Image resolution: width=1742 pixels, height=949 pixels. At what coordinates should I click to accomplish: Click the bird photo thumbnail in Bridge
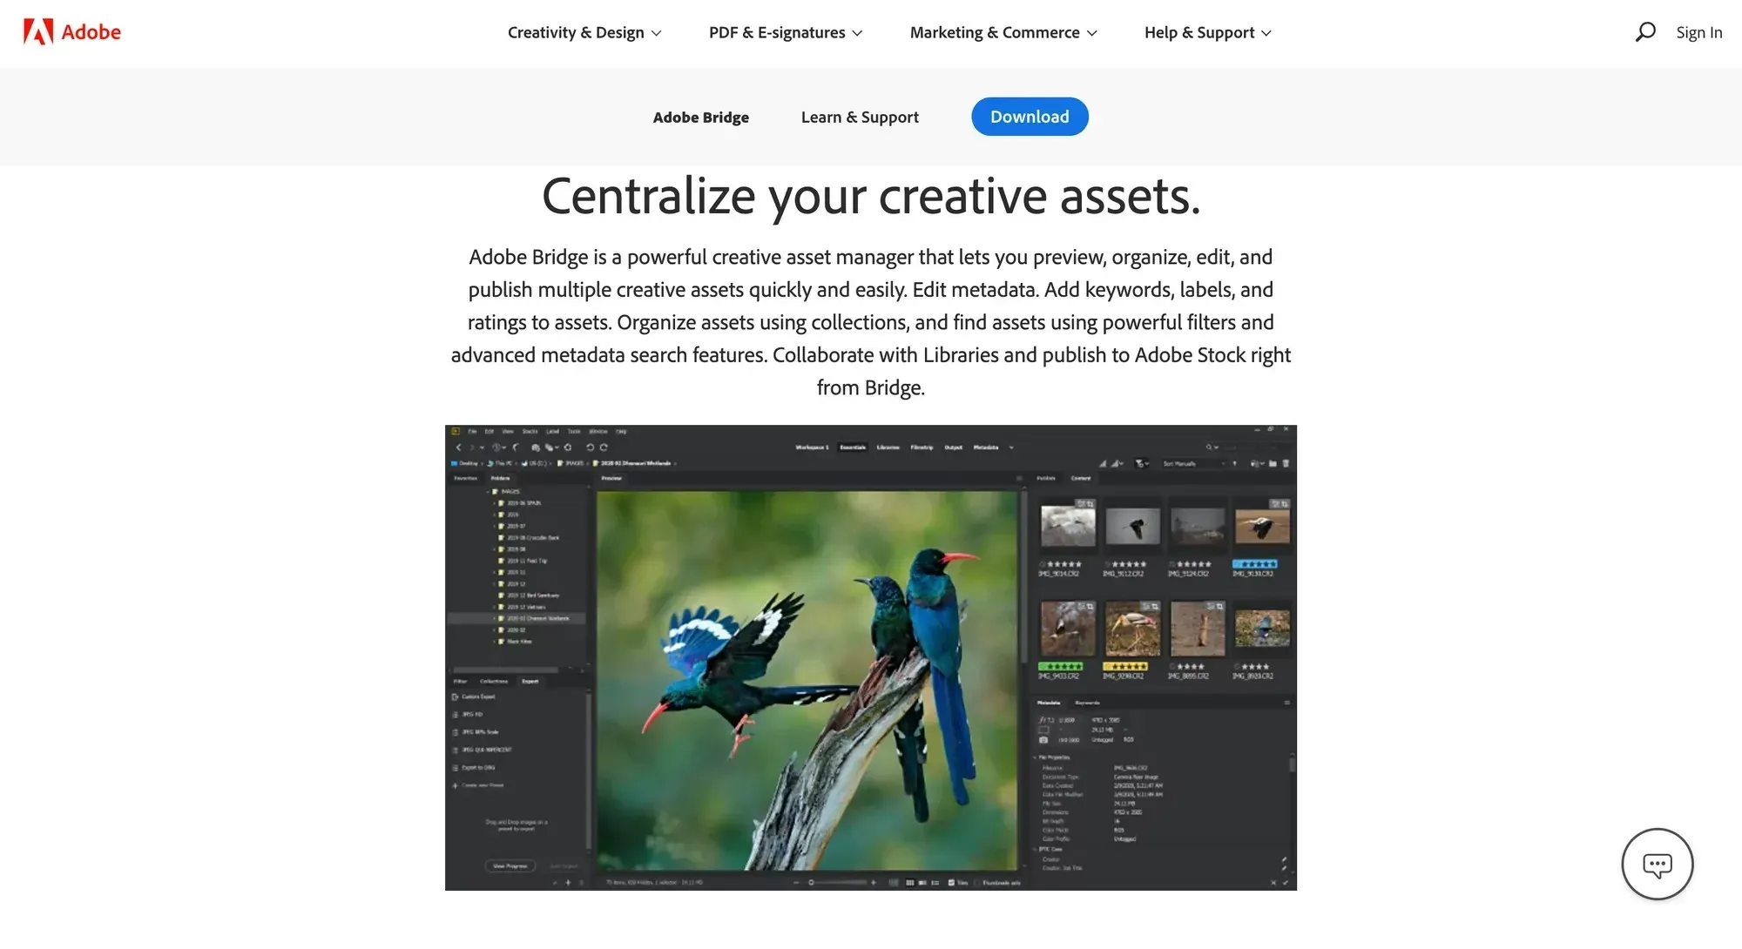coord(1257,526)
